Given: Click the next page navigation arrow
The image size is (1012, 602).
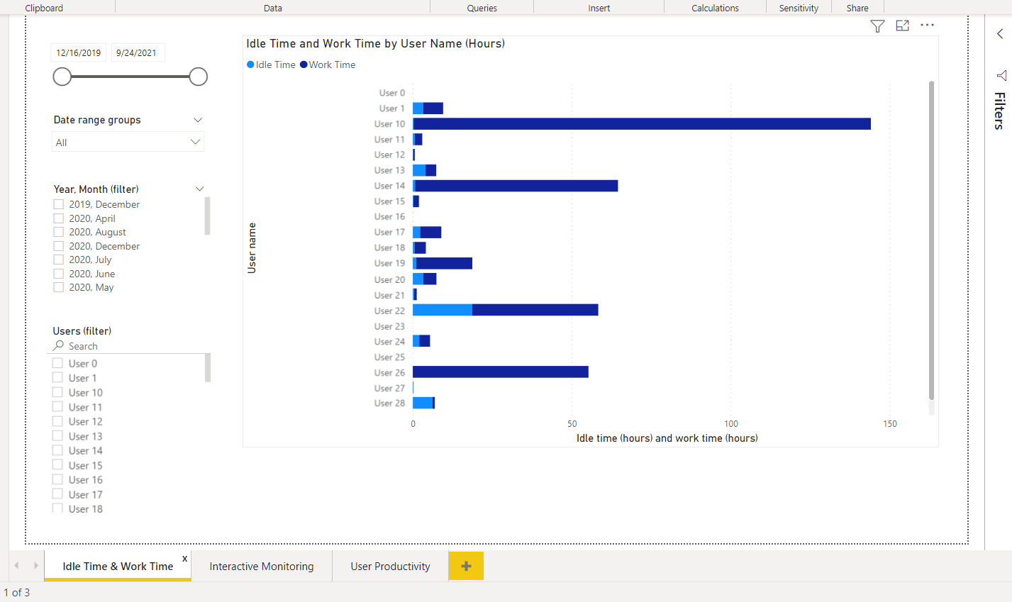Looking at the screenshot, I should [35, 566].
